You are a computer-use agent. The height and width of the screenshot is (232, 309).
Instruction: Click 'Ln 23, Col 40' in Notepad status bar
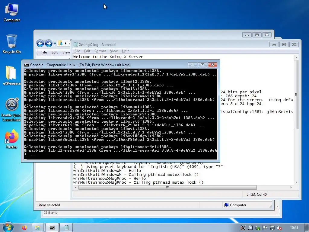tap(256, 195)
